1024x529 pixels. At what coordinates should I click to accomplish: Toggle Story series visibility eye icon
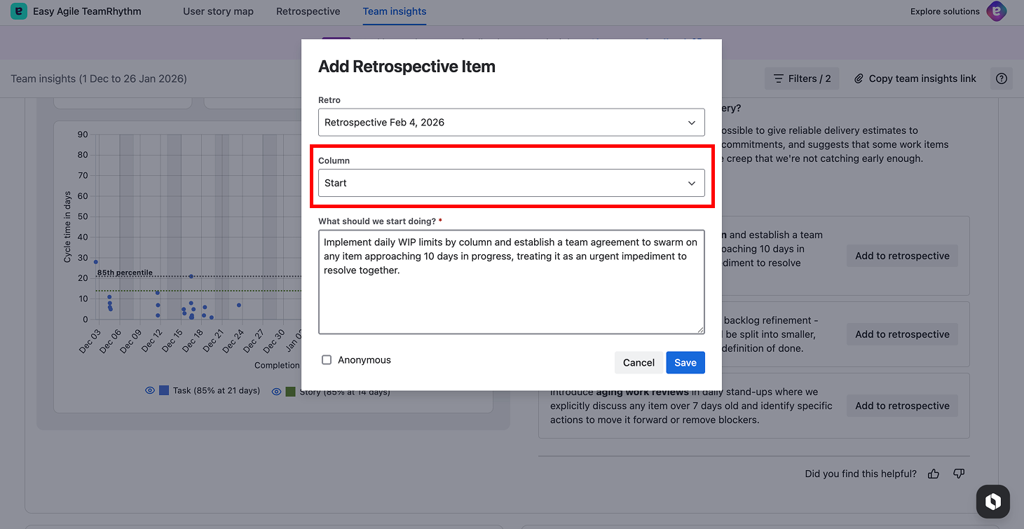click(276, 392)
